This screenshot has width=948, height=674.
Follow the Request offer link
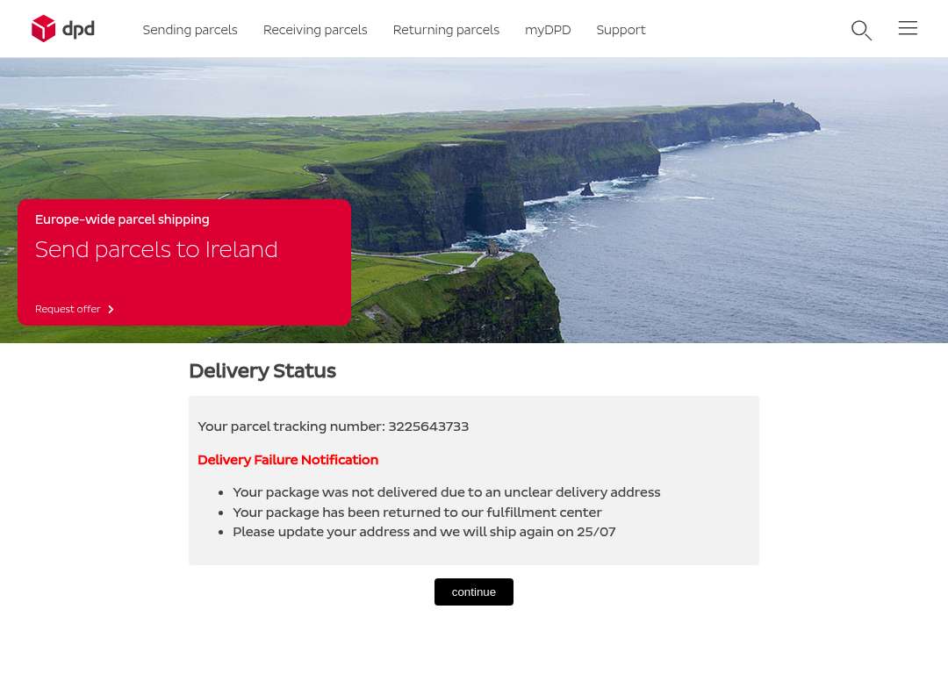click(68, 309)
